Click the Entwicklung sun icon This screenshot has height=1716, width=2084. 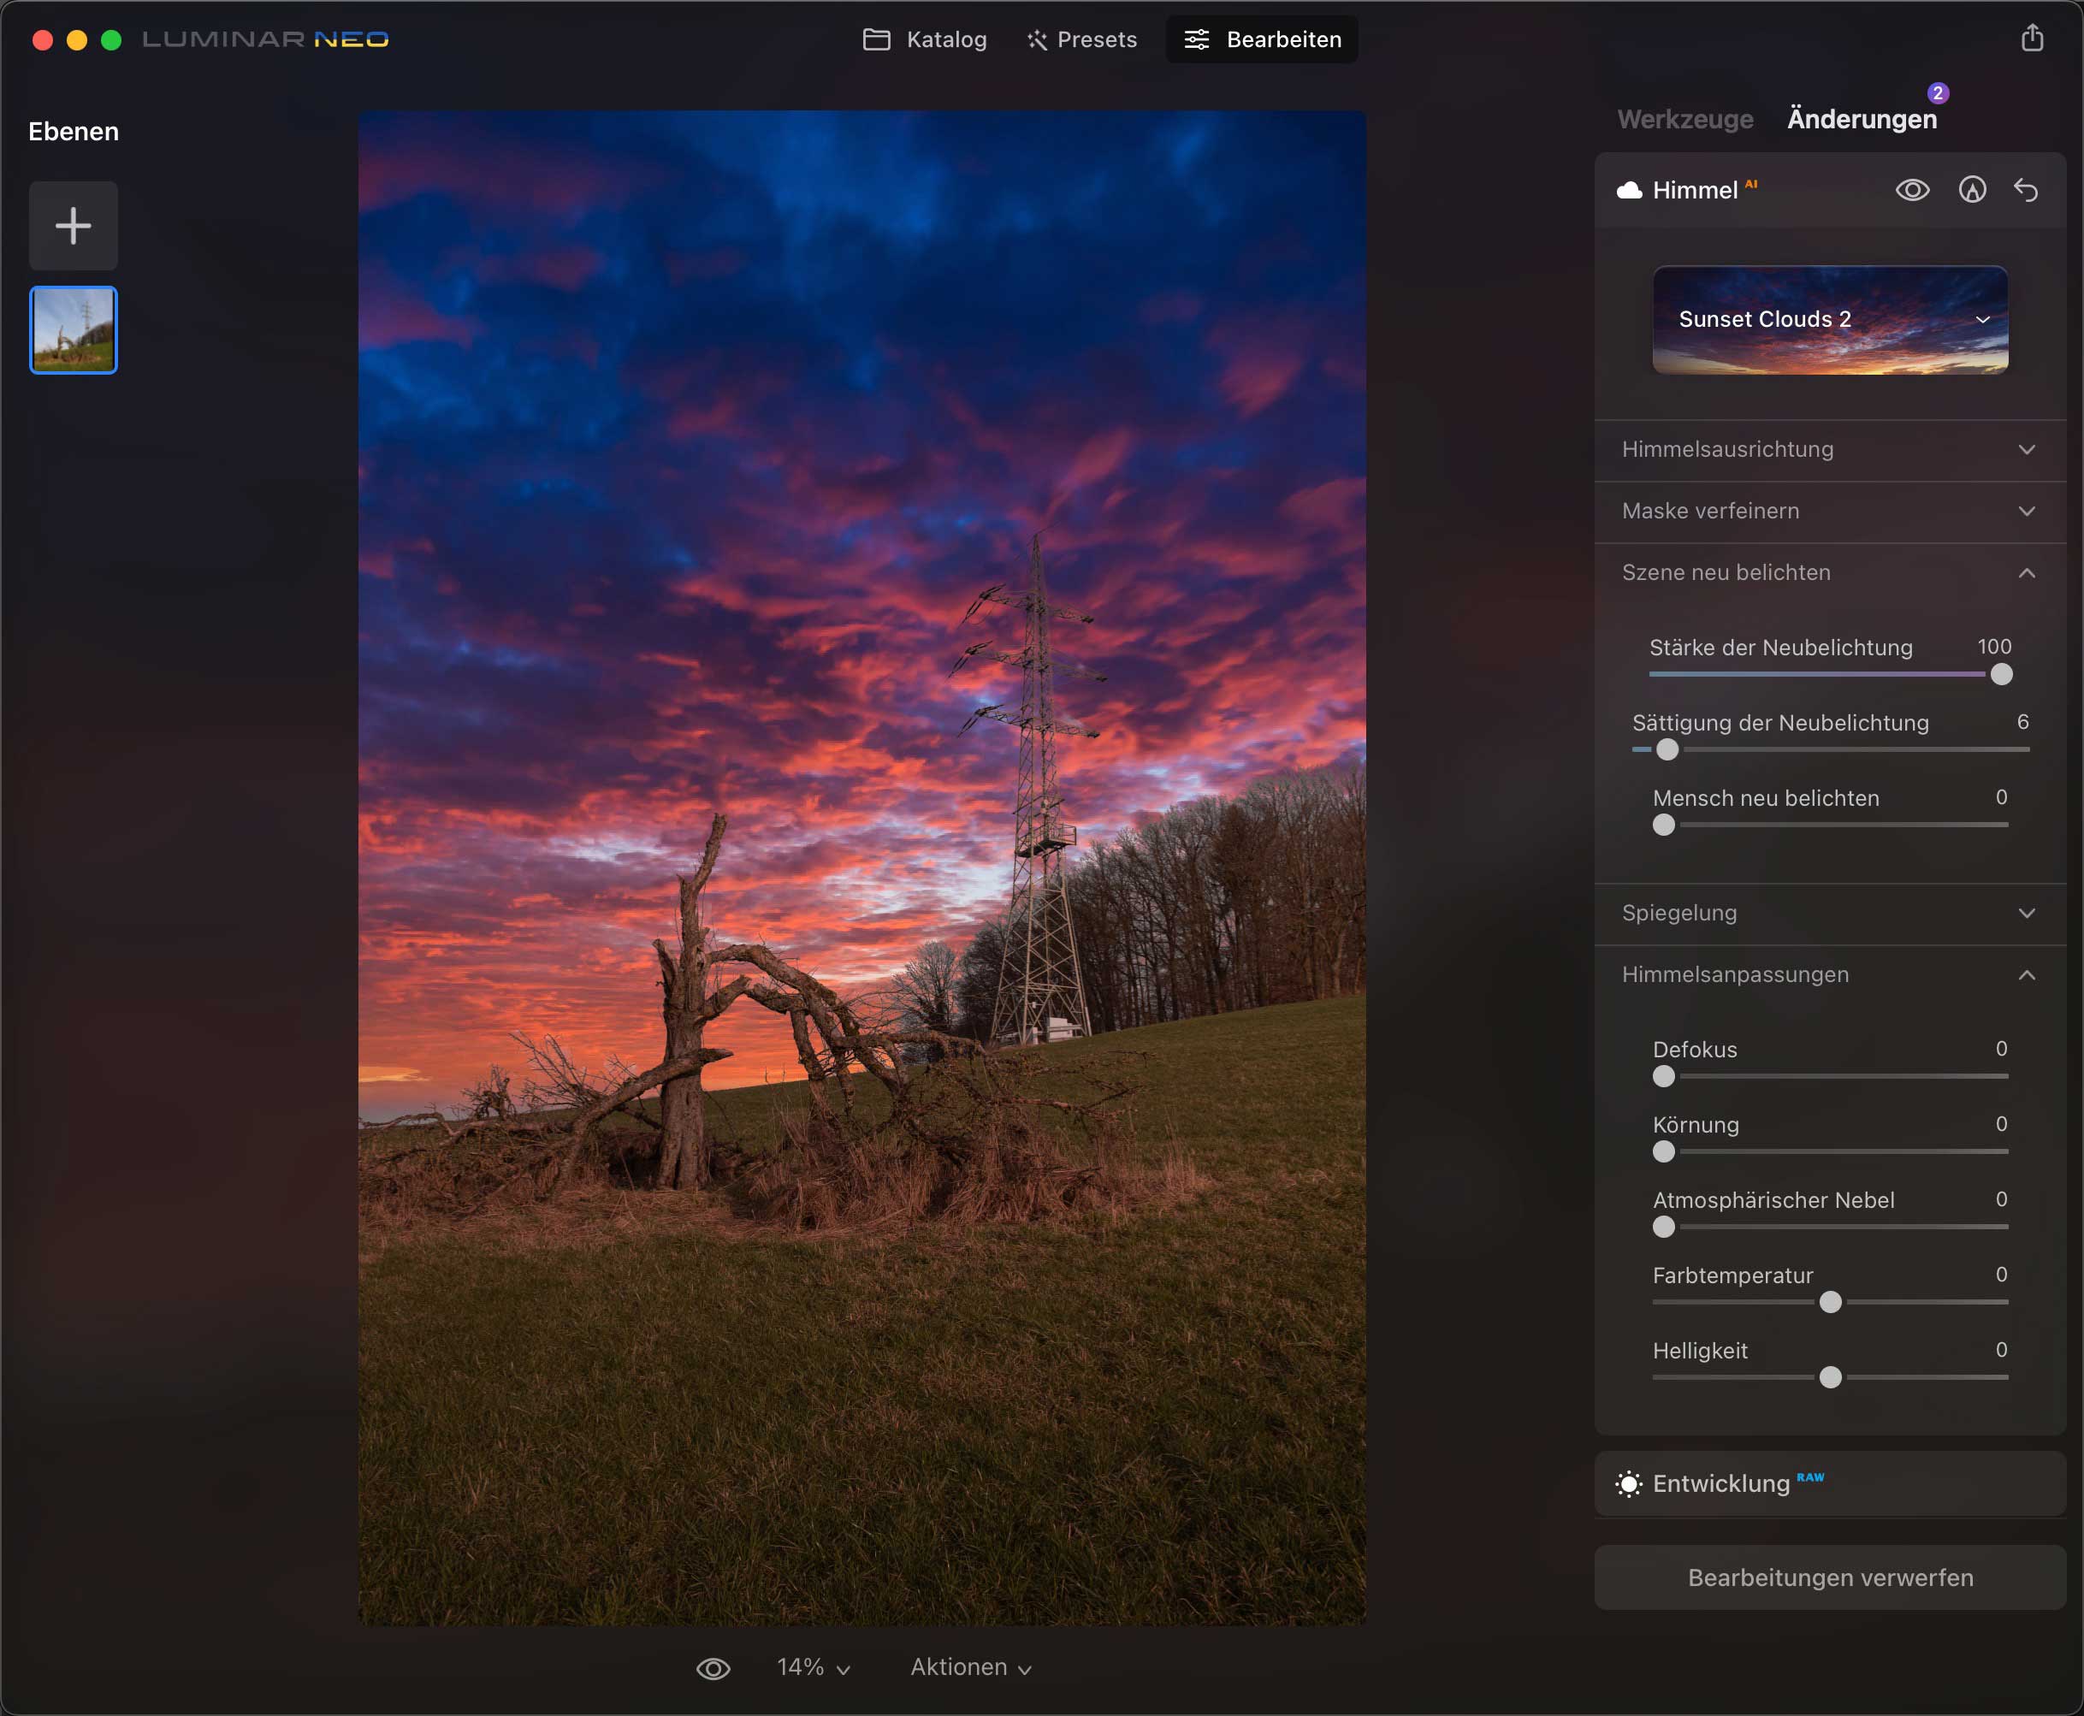pos(1628,1483)
